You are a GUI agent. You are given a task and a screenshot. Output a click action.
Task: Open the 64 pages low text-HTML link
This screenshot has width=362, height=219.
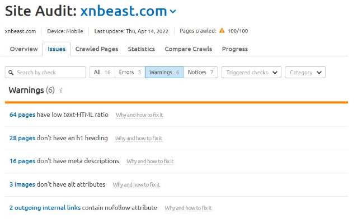pyautogui.click(x=22, y=115)
